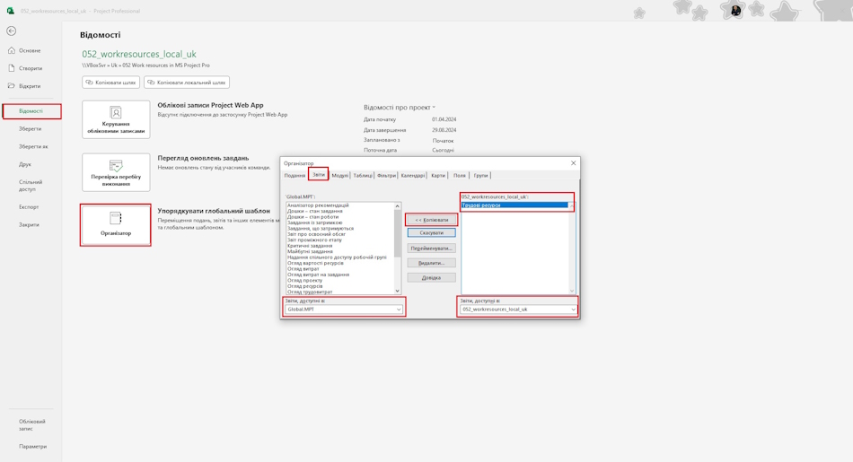Select Друк in the sidebar
Image resolution: width=853 pixels, height=462 pixels.
[25, 164]
